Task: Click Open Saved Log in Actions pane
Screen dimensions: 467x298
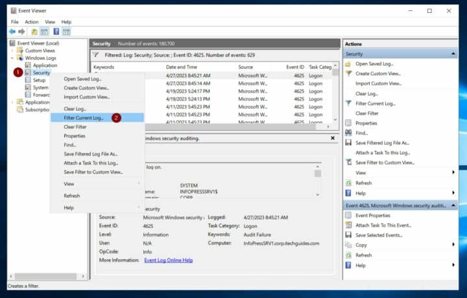Action: coord(375,64)
